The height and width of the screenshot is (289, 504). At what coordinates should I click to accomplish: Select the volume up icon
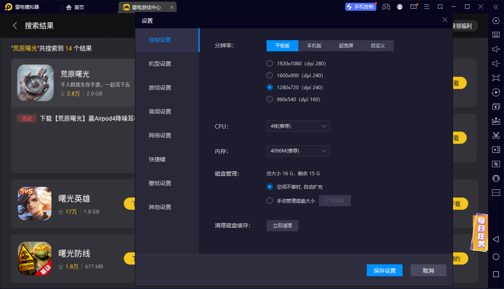click(496, 49)
